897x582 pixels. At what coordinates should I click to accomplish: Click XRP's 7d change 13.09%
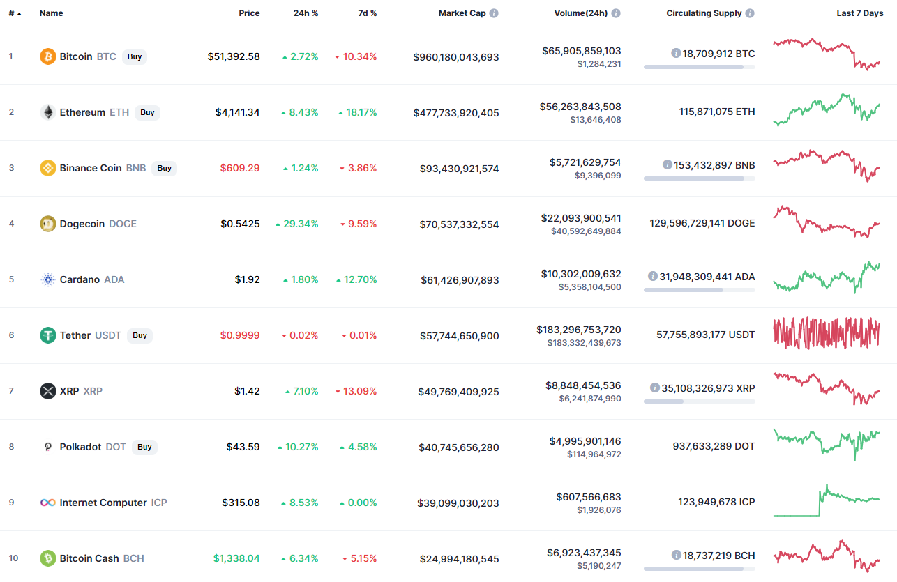coord(356,391)
